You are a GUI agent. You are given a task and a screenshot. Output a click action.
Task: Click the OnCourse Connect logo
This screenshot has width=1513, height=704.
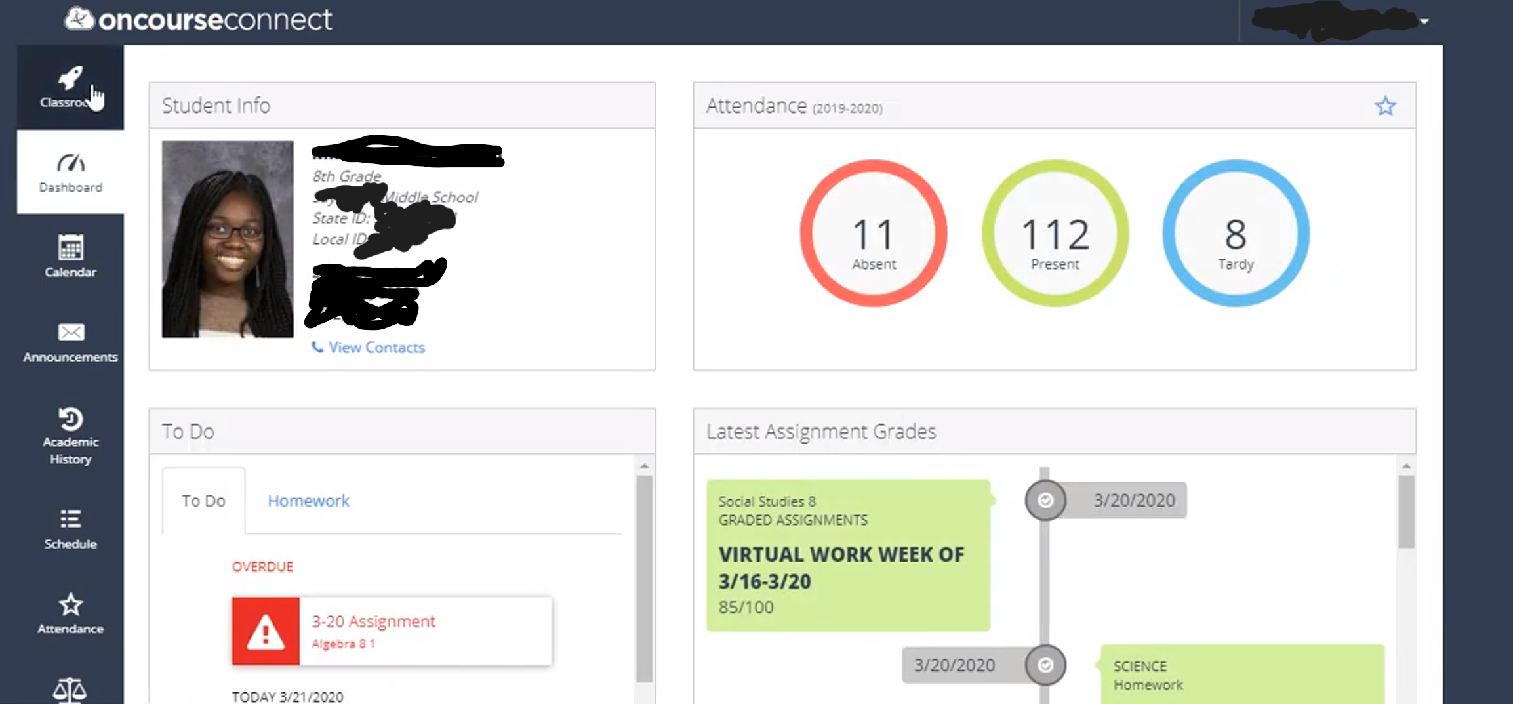[x=199, y=20]
